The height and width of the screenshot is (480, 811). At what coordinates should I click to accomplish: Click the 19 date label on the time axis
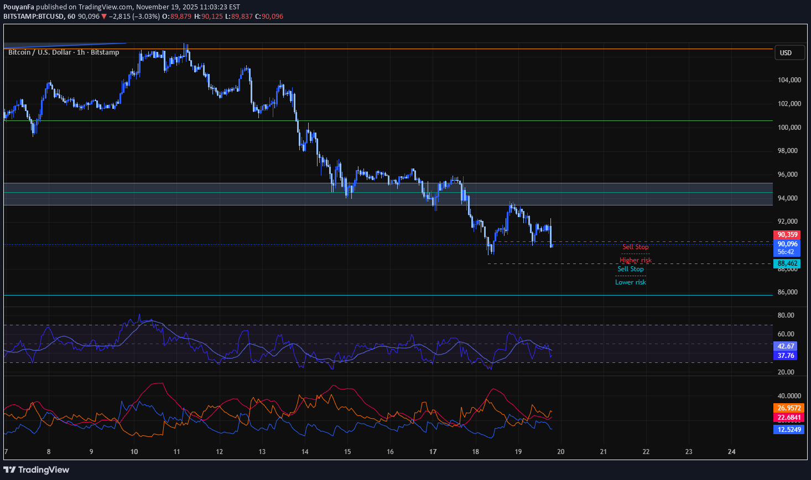point(518,452)
